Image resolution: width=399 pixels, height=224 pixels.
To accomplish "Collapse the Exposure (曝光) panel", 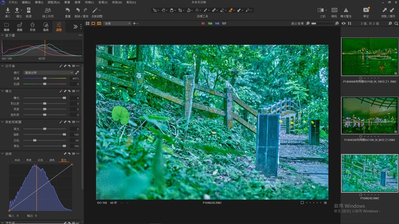I will click(3, 91).
